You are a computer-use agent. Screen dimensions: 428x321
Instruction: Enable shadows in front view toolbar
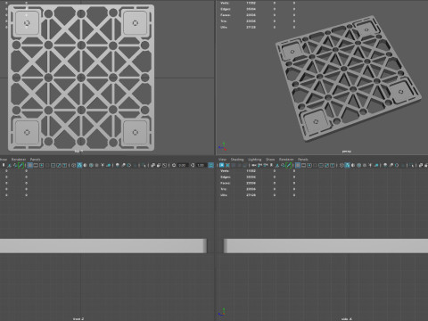[x=109, y=165]
